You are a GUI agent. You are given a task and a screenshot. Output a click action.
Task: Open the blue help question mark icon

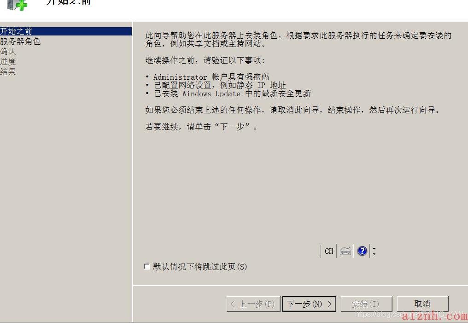tap(363, 251)
